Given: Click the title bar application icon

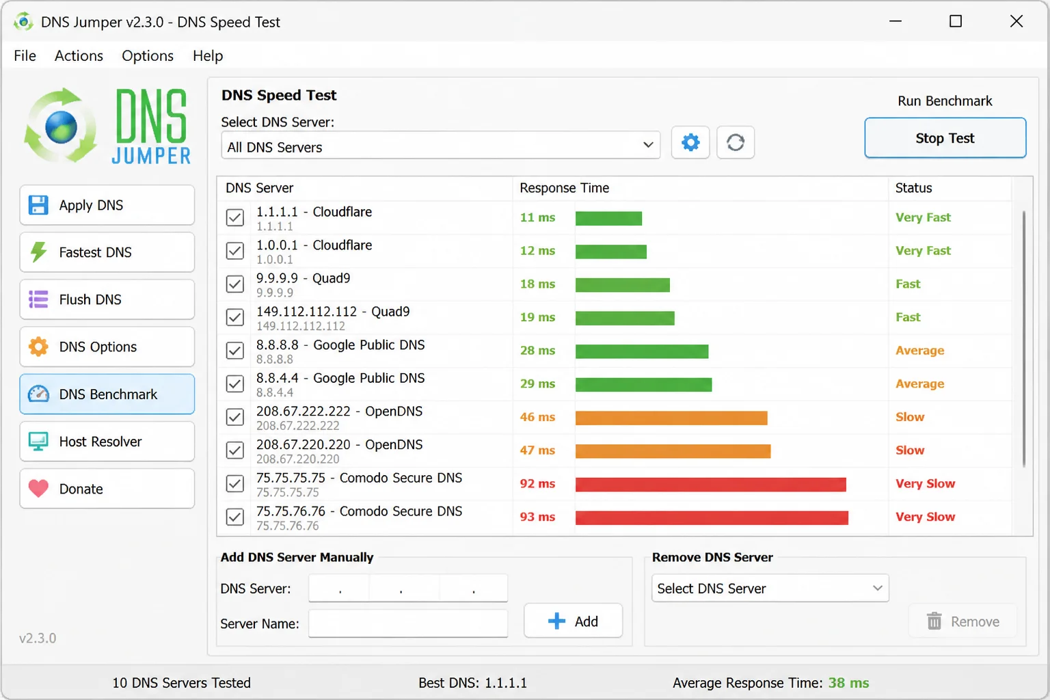Looking at the screenshot, I should (23, 21).
